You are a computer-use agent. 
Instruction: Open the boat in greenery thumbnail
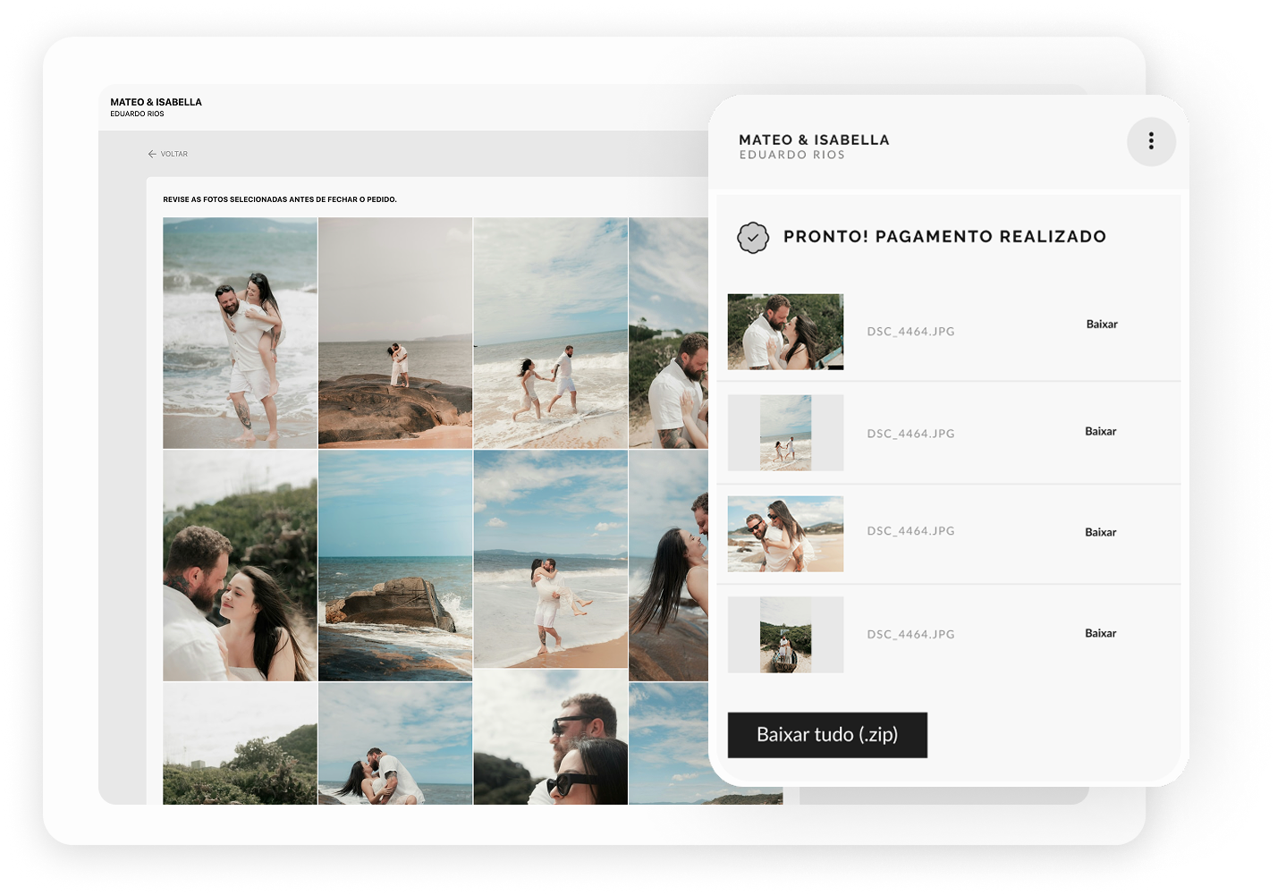[x=785, y=635]
